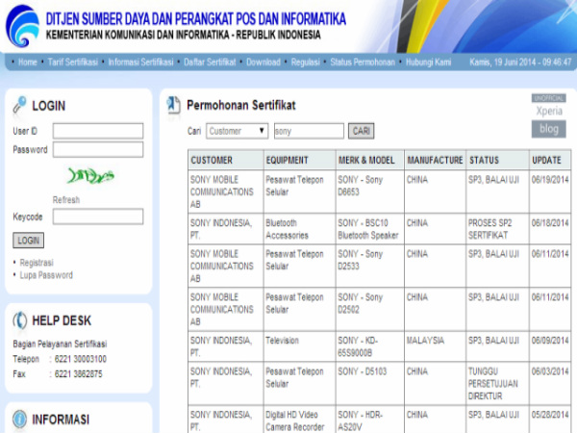577x433 pixels.
Task: Focus the User ID input field
Action: 97,131
